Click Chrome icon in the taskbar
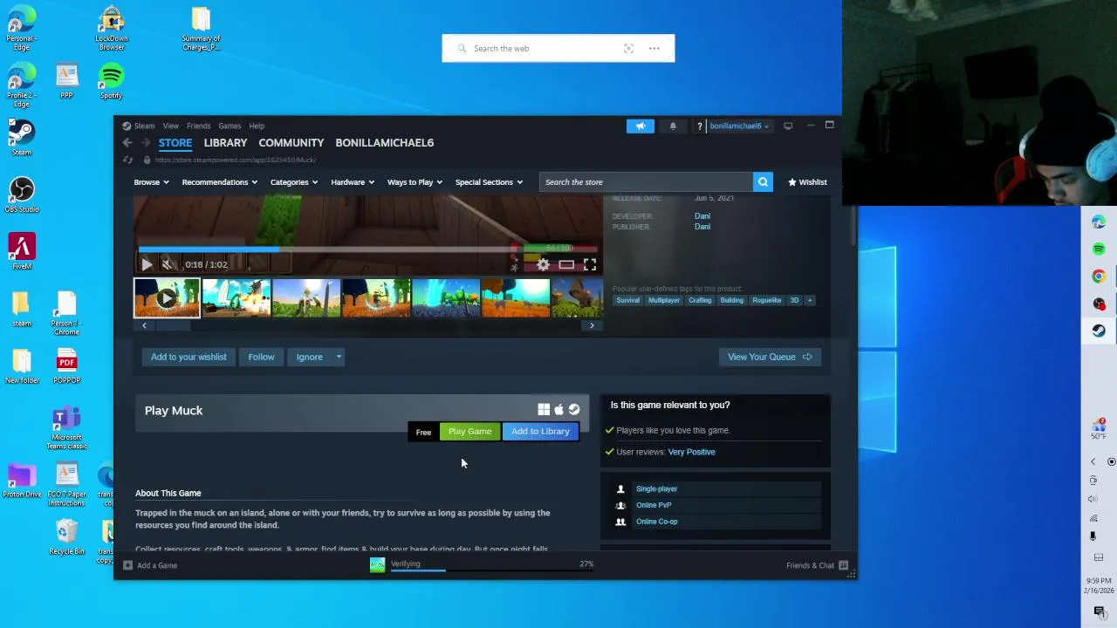This screenshot has width=1117, height=628. [x=1099, y=276]
